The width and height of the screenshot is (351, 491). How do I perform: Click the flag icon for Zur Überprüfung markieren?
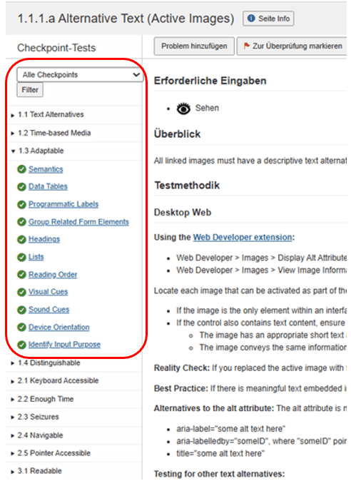246,46
